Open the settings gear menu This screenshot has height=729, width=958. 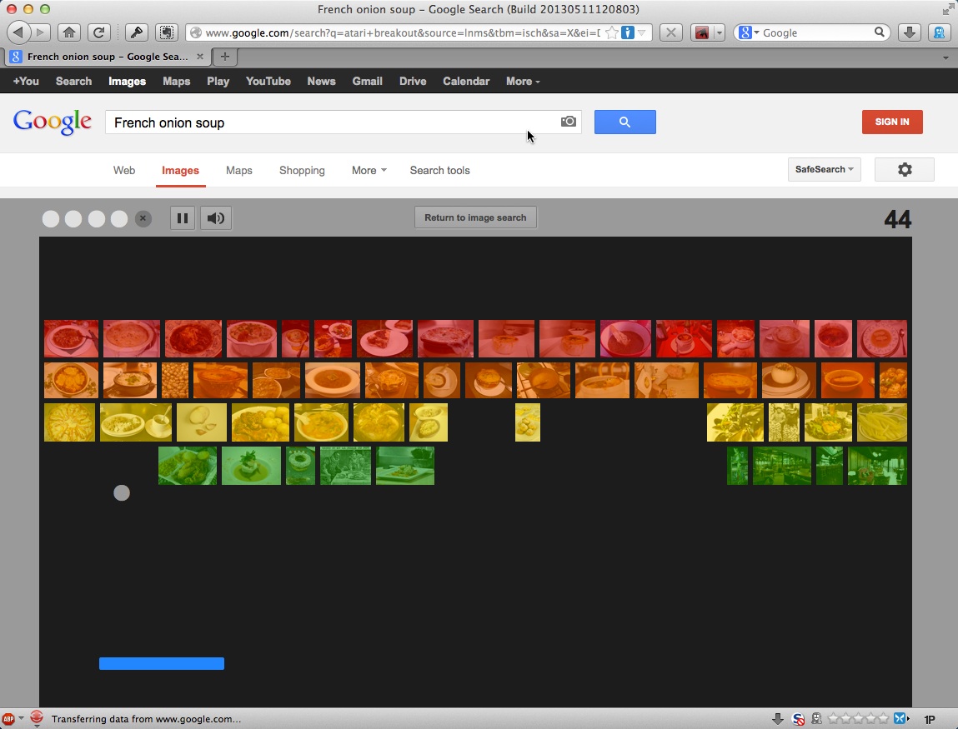click(904, 170)
